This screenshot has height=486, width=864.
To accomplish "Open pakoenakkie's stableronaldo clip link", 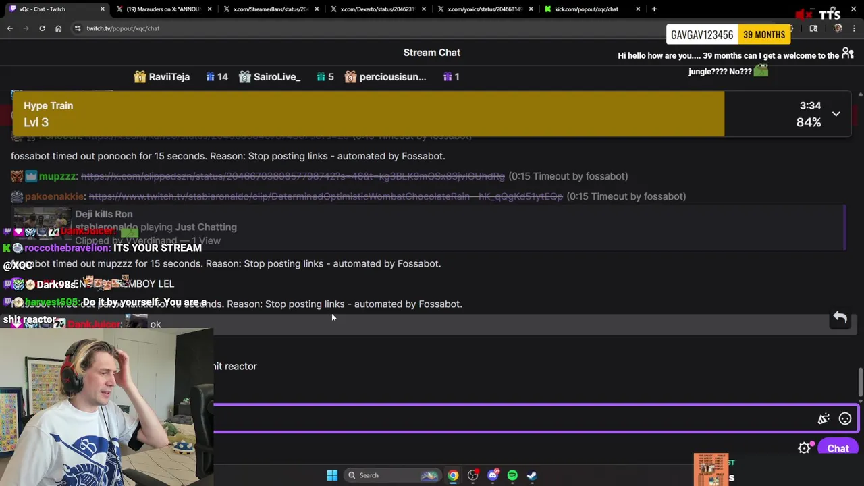I will coord(325,196).
